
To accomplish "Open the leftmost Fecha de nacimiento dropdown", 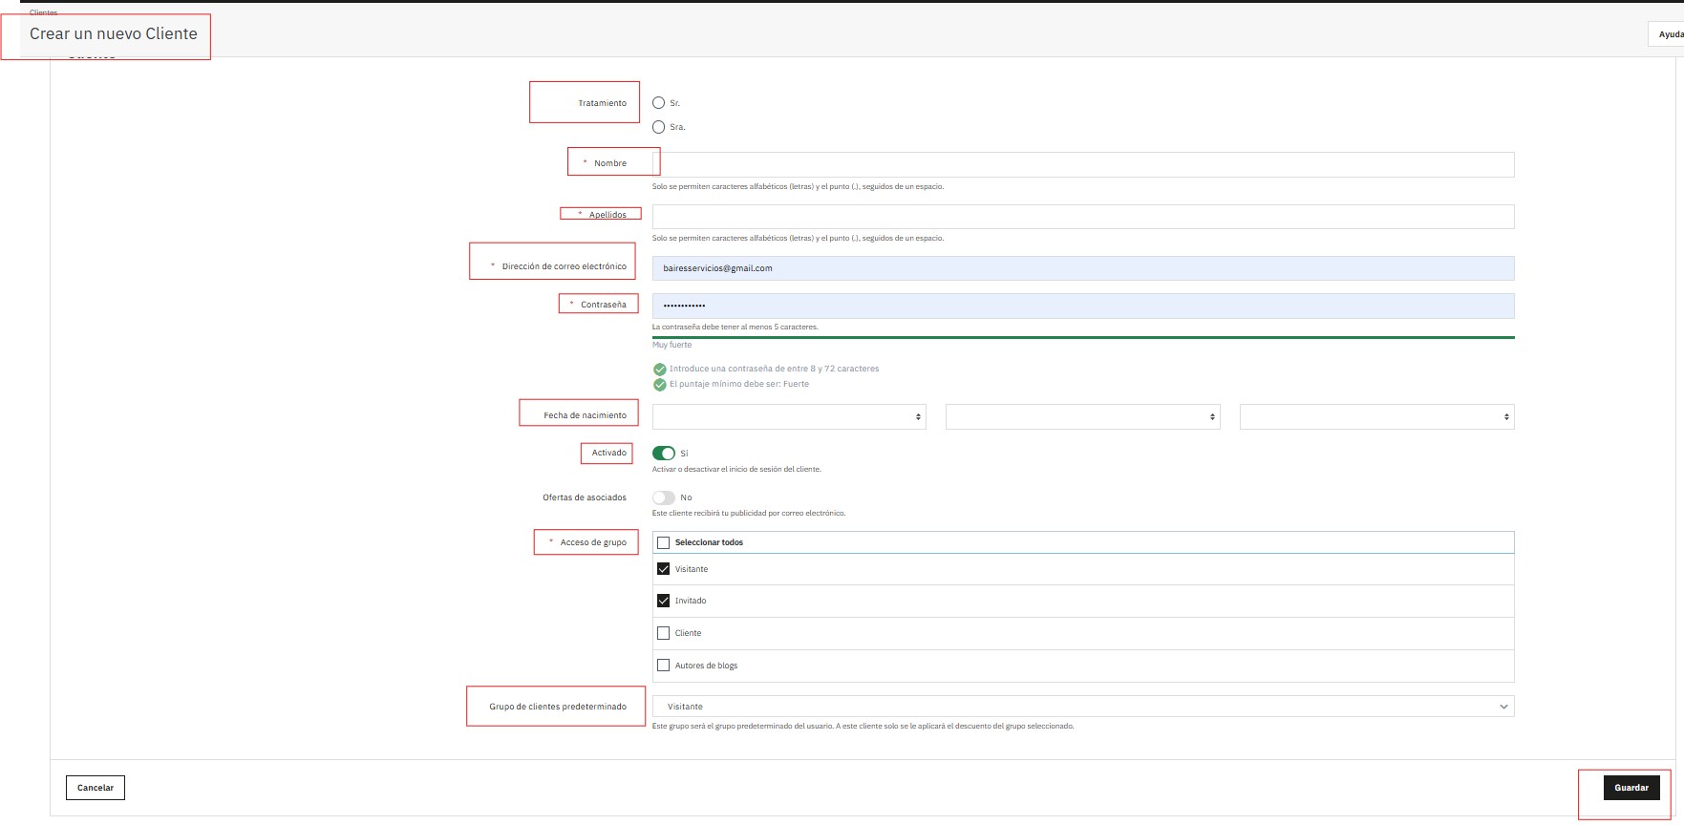I will pyautogui.click(x=789, y=416).
